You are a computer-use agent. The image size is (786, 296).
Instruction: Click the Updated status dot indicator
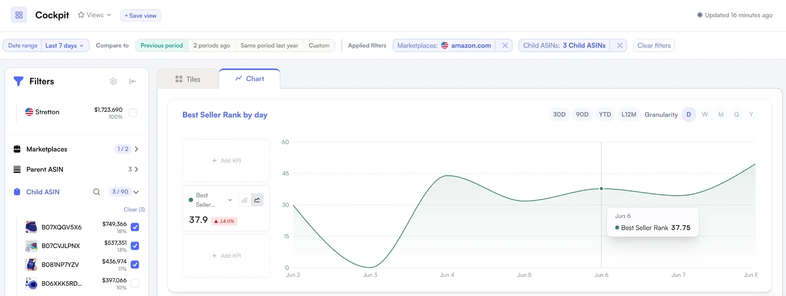(x=700, y=15)
